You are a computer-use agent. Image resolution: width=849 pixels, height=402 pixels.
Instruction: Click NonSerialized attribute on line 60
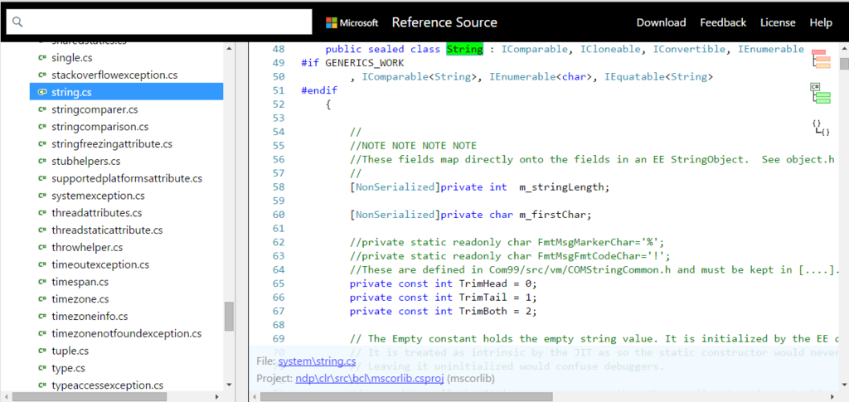tap(395, 215)
